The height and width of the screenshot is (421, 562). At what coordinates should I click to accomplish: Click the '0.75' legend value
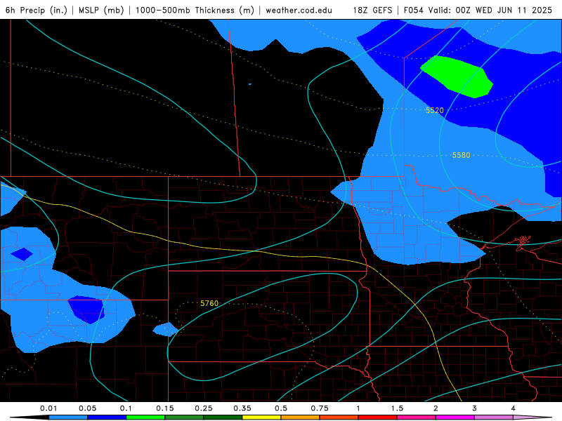[320, 408]
